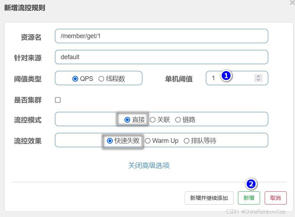Image resolution: width=295 pixels, height=217 pixels.
Task: Close the dialog with the X icon
Action: pos(293,2)
